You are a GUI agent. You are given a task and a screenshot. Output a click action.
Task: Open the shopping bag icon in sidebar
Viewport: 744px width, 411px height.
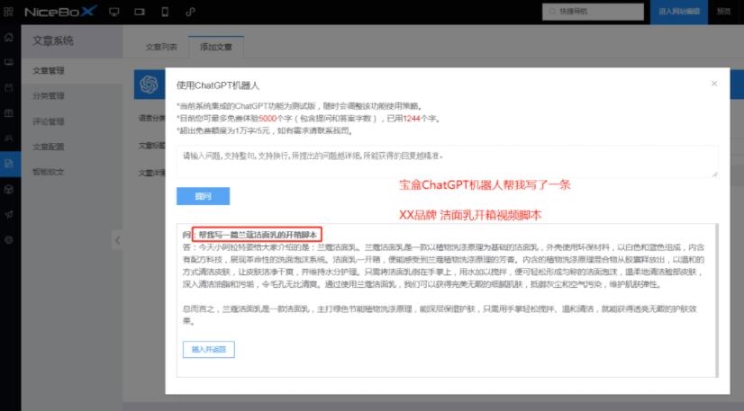pyautogui.click(x=8, y=88)
